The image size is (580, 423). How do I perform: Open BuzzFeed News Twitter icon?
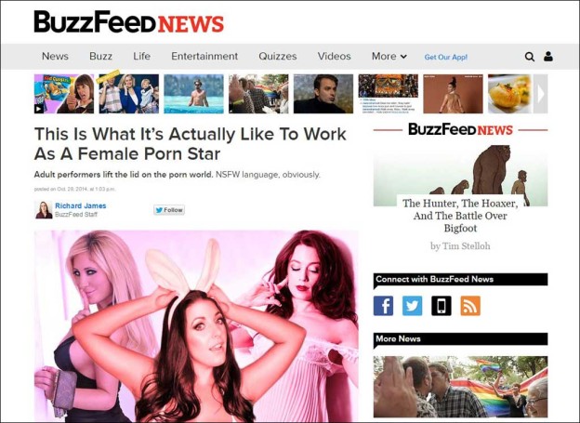click(412, 306)
